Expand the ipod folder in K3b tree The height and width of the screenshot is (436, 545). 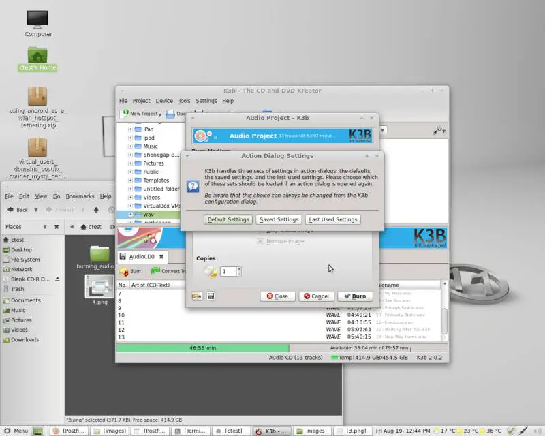click(x=130, y=138)
